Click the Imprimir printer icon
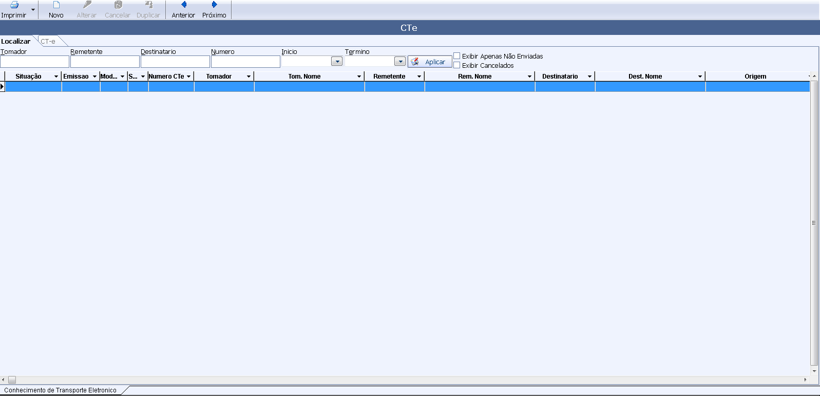820x396 pixels. coord(14,5)
